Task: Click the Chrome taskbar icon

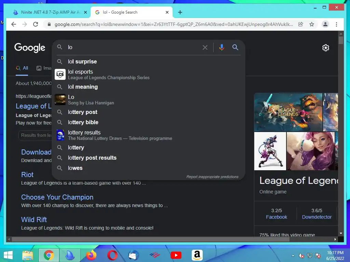Action: (49, 255)
